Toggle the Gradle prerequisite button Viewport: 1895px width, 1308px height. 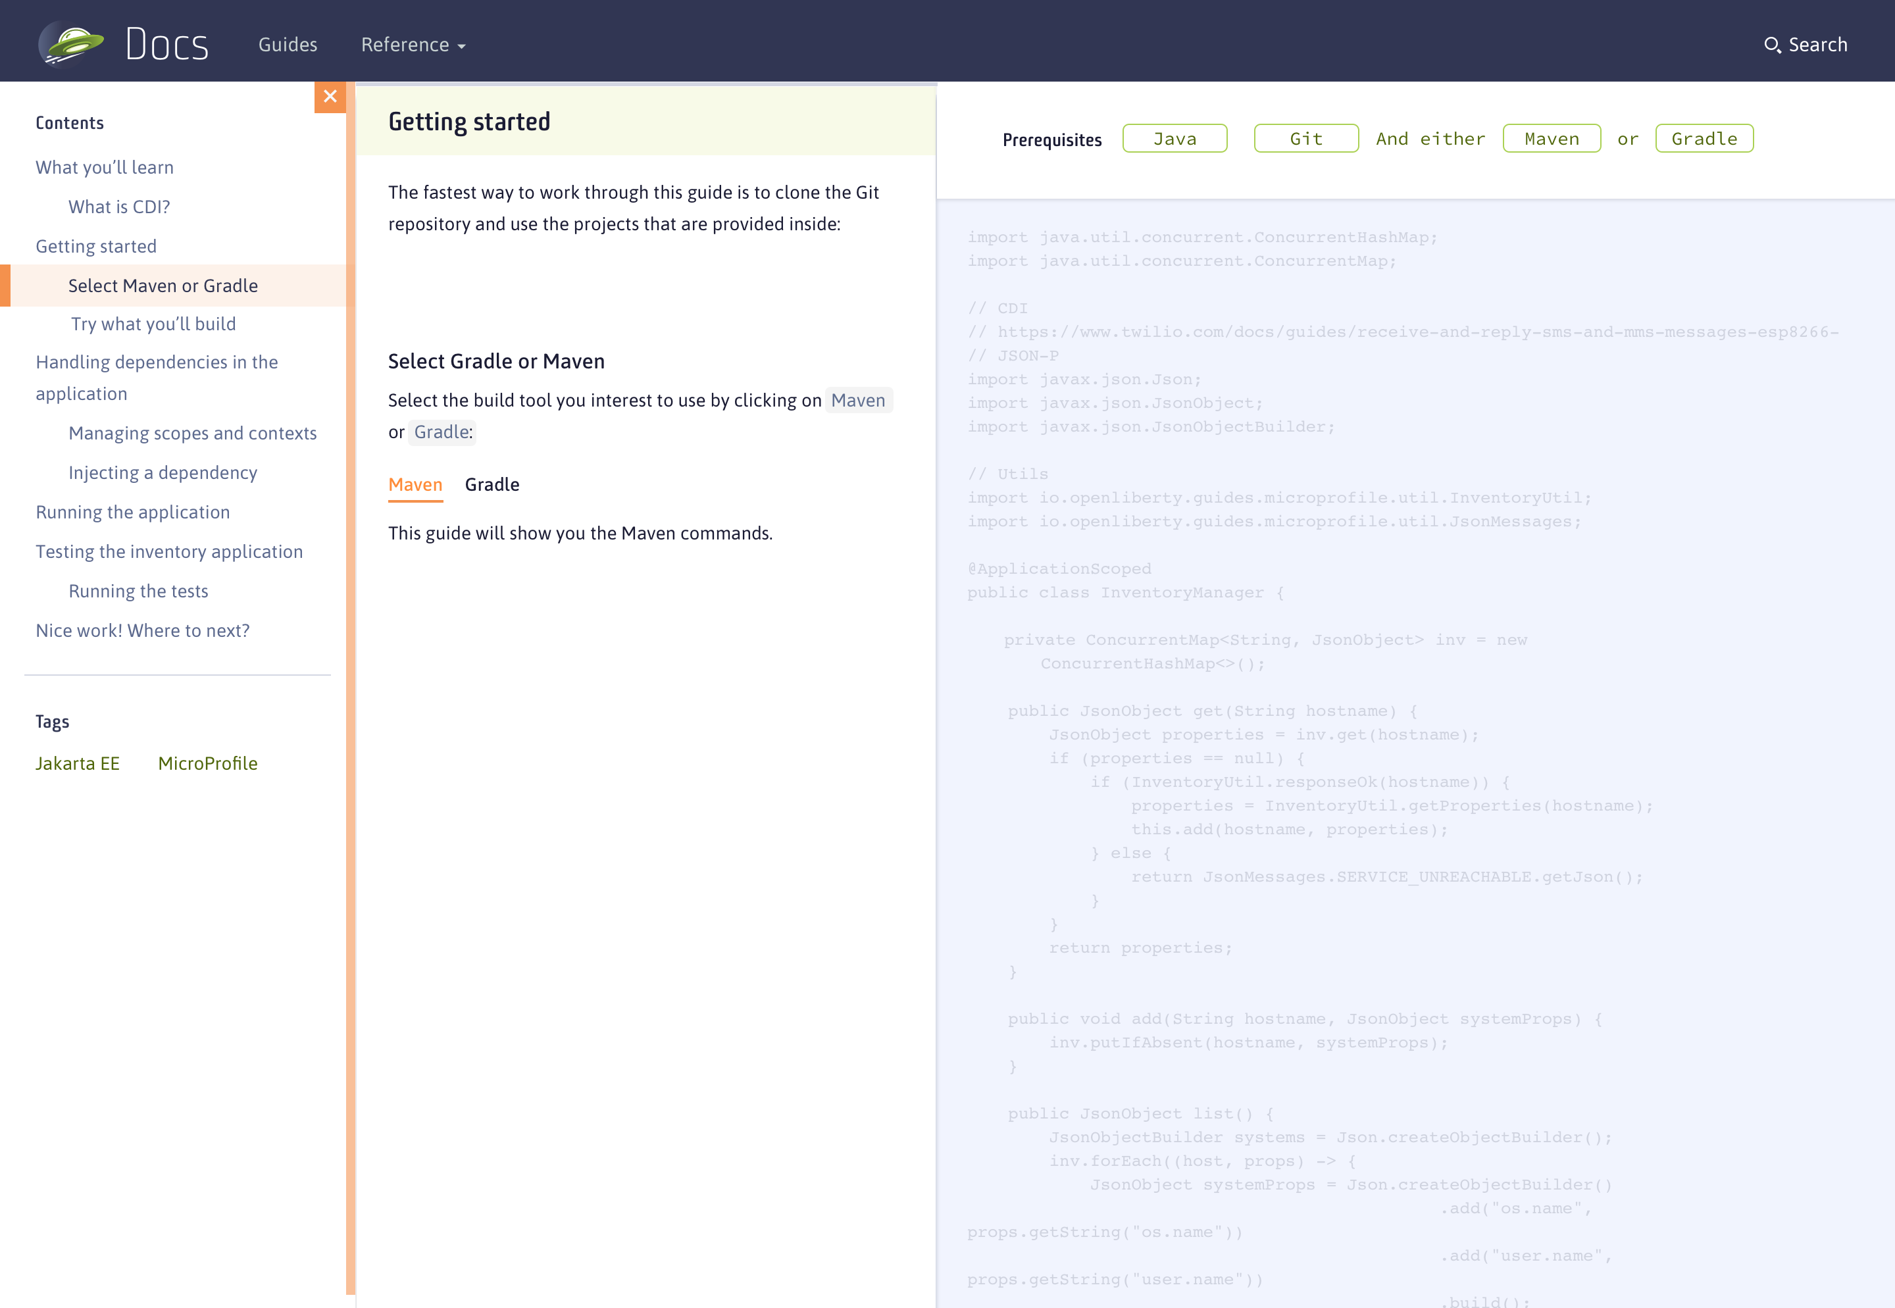pyautogui.click(x=1704, y=138)
